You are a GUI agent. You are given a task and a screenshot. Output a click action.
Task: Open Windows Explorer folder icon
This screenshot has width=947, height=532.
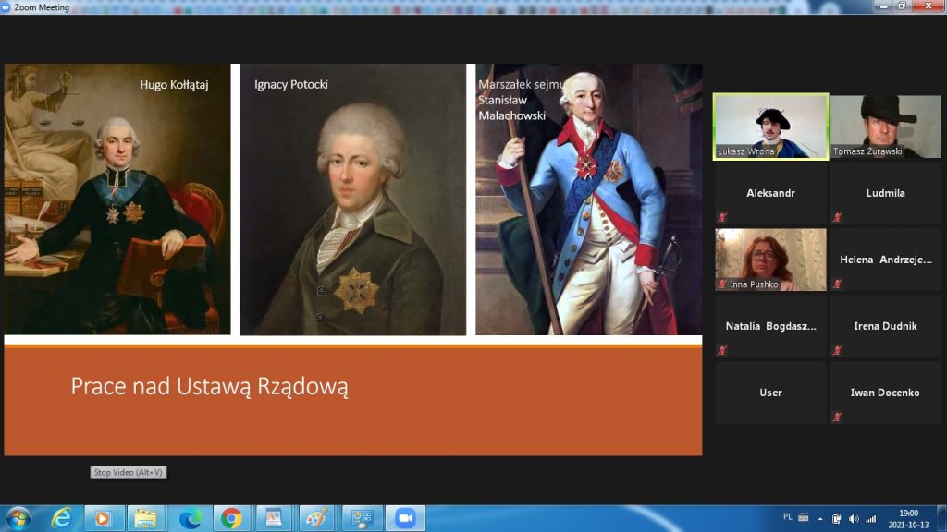click(x=145, y=518)
